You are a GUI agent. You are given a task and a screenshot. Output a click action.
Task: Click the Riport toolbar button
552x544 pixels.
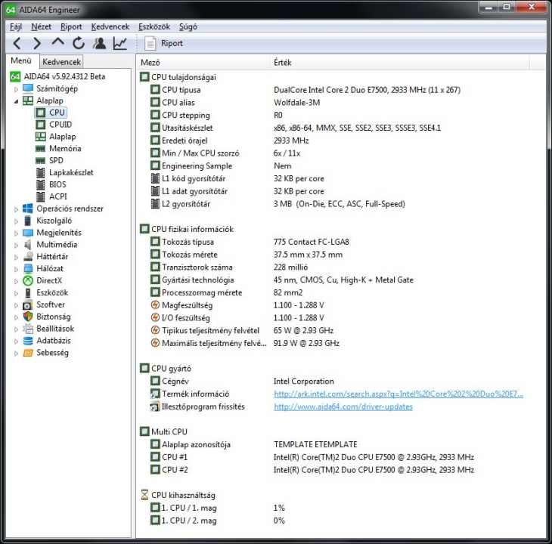[x=164, y=43]
